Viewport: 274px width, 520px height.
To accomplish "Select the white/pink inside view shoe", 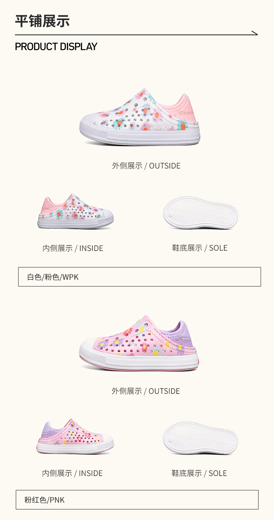I will point(76,211).
